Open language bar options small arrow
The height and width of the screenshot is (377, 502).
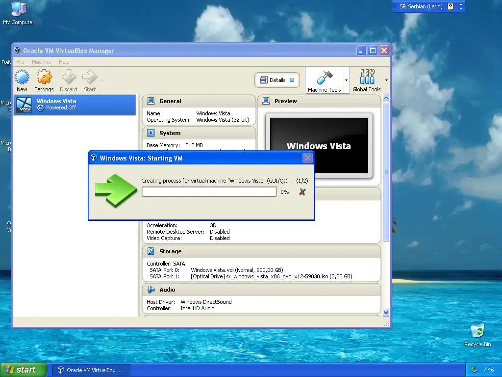click(x=461, y=9)
